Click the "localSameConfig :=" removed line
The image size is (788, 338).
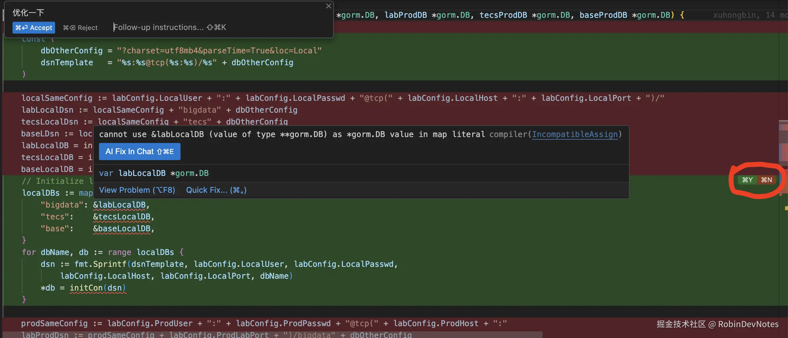pos(343,98)
